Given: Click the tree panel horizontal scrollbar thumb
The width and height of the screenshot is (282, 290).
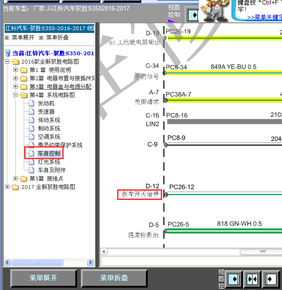Looking at the screenshot, I should 37,262.
